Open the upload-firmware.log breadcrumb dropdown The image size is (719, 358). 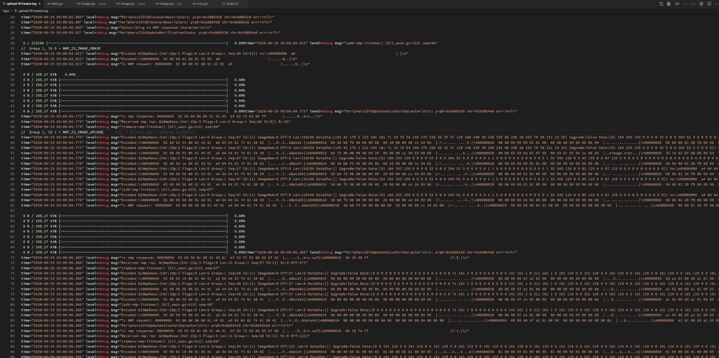click(33, 11)
